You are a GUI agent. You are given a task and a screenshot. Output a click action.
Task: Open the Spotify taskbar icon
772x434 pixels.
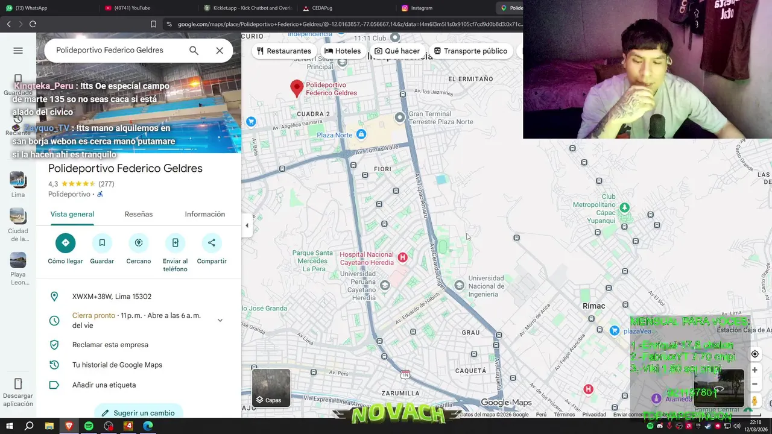coord(89,426)
